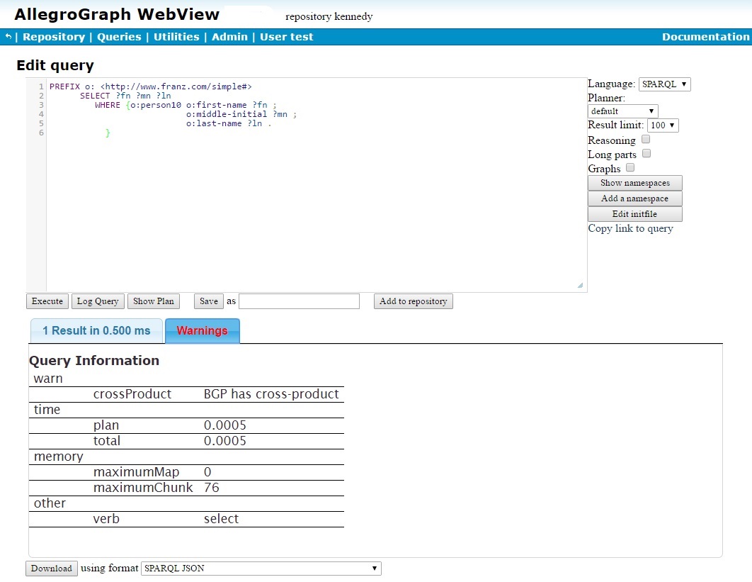This screenshot has width=752, height=582.
Task: Open the Utilities menu
Action: (176, 37)
